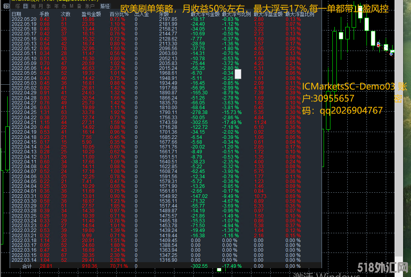Select the 年 yearly tab

pyautogui.click(x=56, y=6)
